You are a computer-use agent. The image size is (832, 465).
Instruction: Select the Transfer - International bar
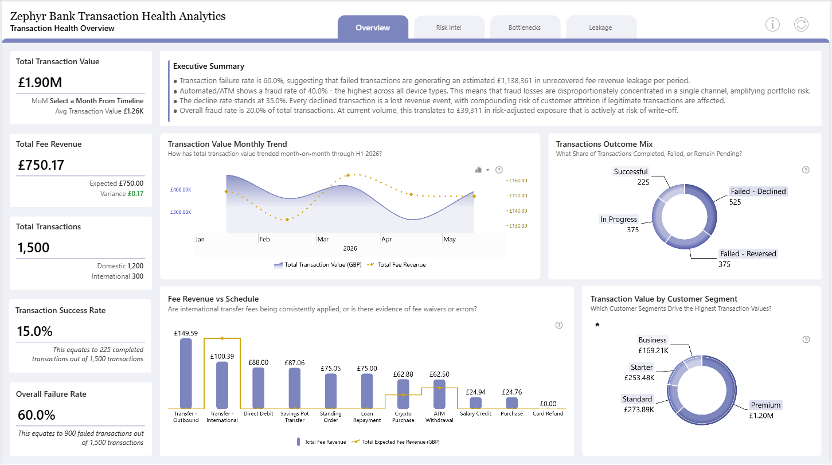click(x=222, y=385)
